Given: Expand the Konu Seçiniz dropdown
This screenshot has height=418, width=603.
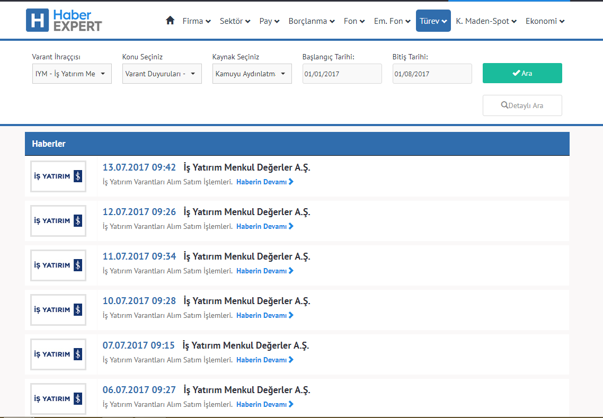Looking at the screenshot, I should tap(162, 74).
